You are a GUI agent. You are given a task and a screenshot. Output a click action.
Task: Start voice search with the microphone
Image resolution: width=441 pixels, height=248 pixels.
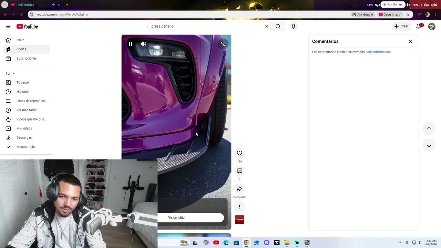click(293, 27)
